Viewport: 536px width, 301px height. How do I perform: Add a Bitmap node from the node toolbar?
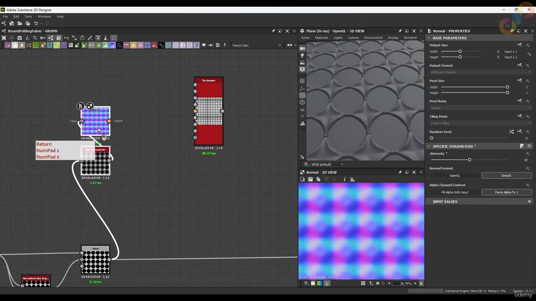8,45
